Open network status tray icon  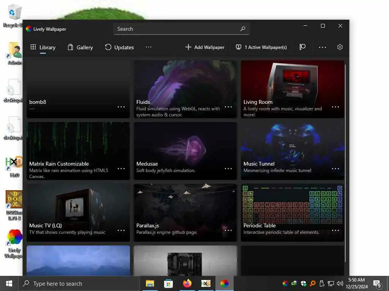[x=331, y=283]
